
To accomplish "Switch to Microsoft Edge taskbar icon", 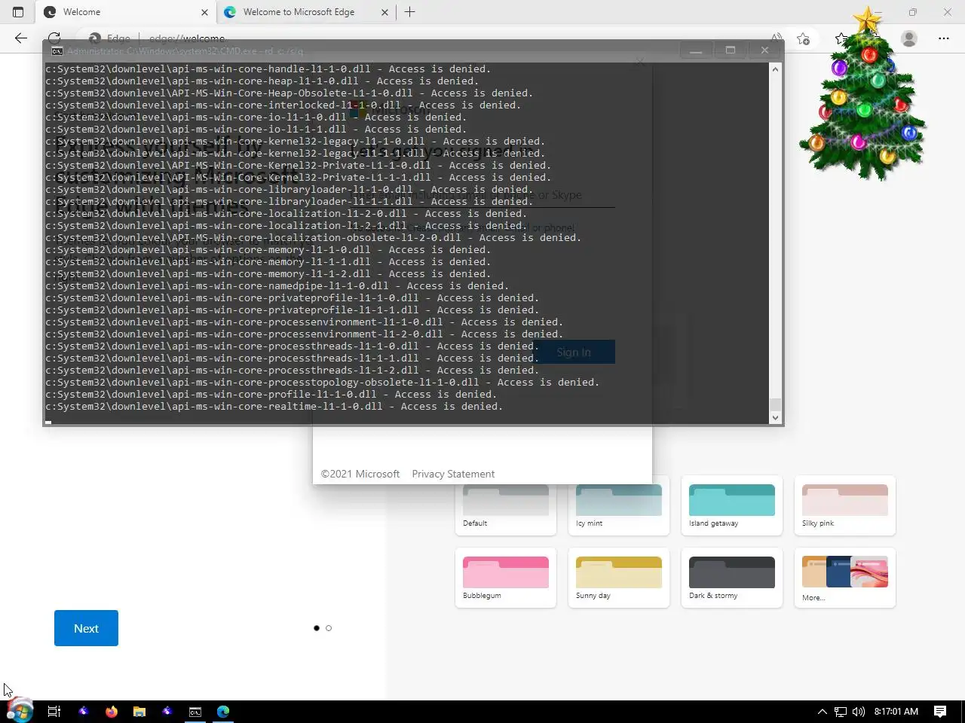I will pyautogui.click(x=223, y=711).
